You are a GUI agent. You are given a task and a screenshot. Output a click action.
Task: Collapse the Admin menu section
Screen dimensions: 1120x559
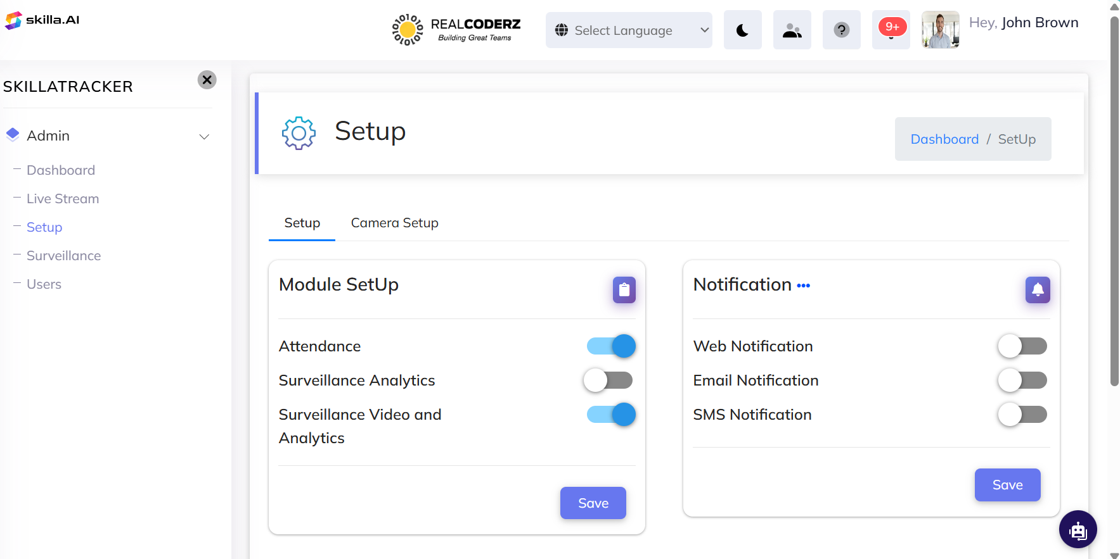(204, 136)
